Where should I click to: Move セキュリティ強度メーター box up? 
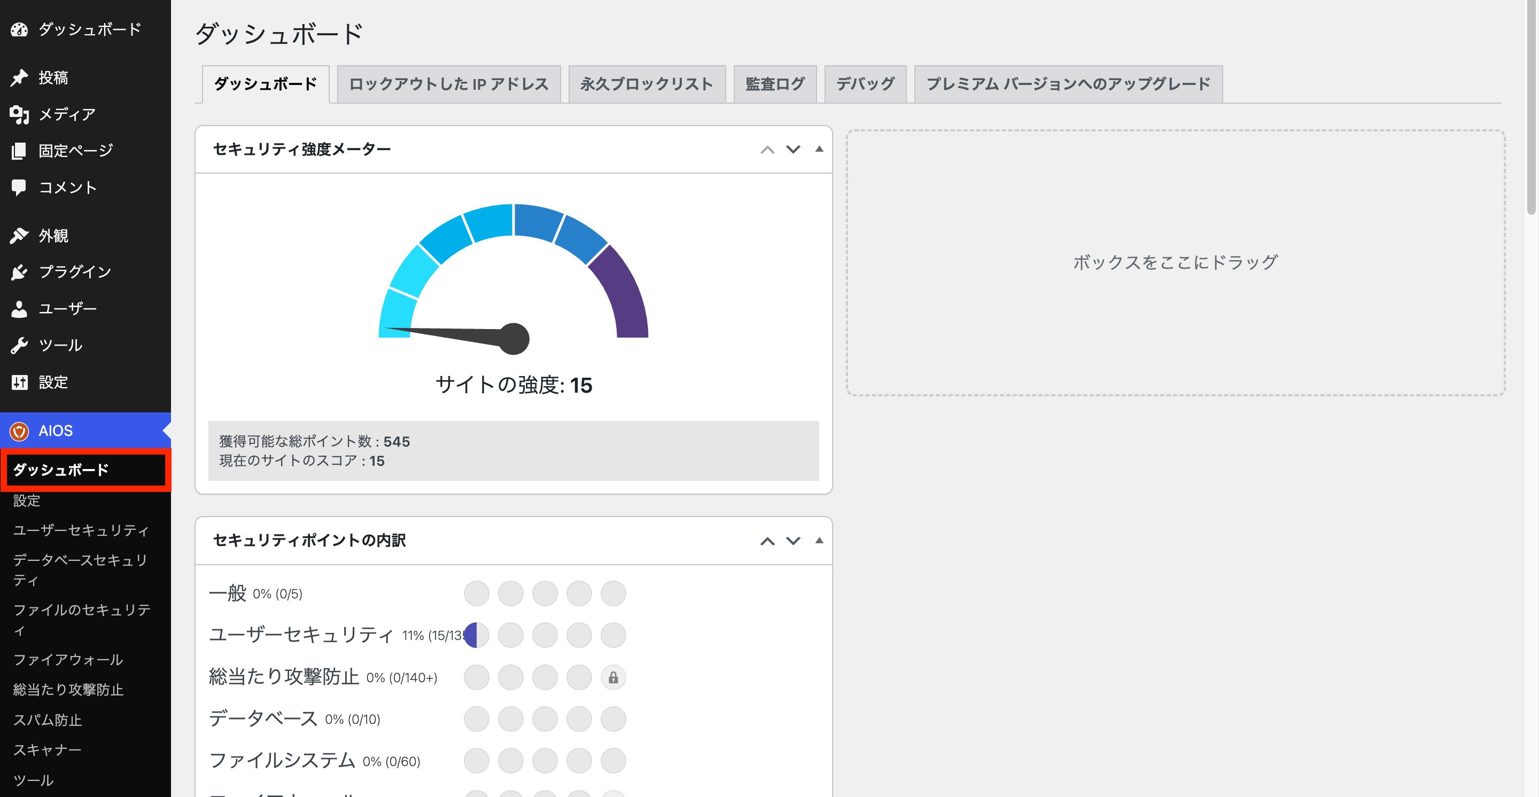pos(767,149)
